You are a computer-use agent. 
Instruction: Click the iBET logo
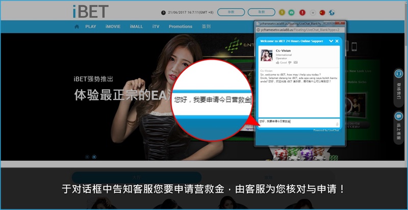(90, 12)
